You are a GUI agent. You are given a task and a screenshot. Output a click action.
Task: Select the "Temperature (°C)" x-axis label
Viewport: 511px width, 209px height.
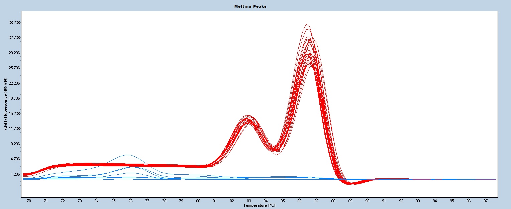click(x=259, y=206)
